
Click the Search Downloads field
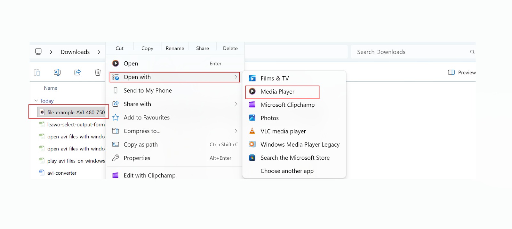pyautogui.click(x=413, y=52)
